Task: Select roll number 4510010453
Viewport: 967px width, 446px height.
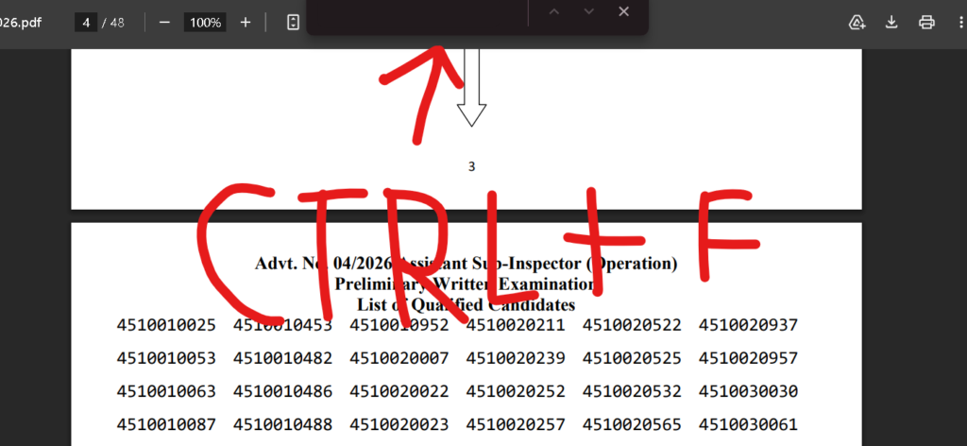Action: [282, 325]
